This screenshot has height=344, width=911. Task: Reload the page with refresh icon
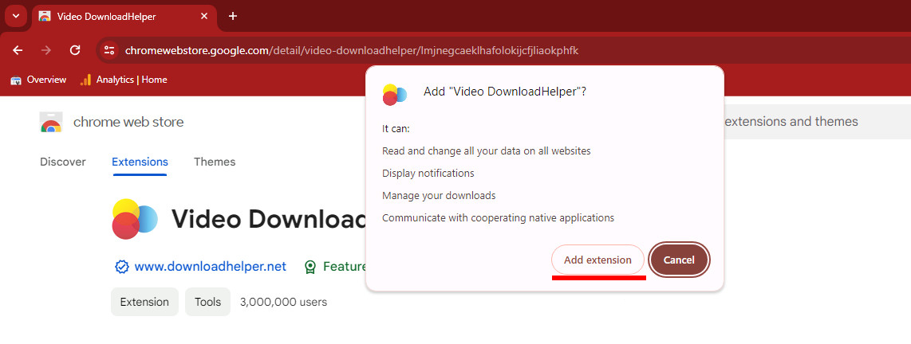coord(75,50)
